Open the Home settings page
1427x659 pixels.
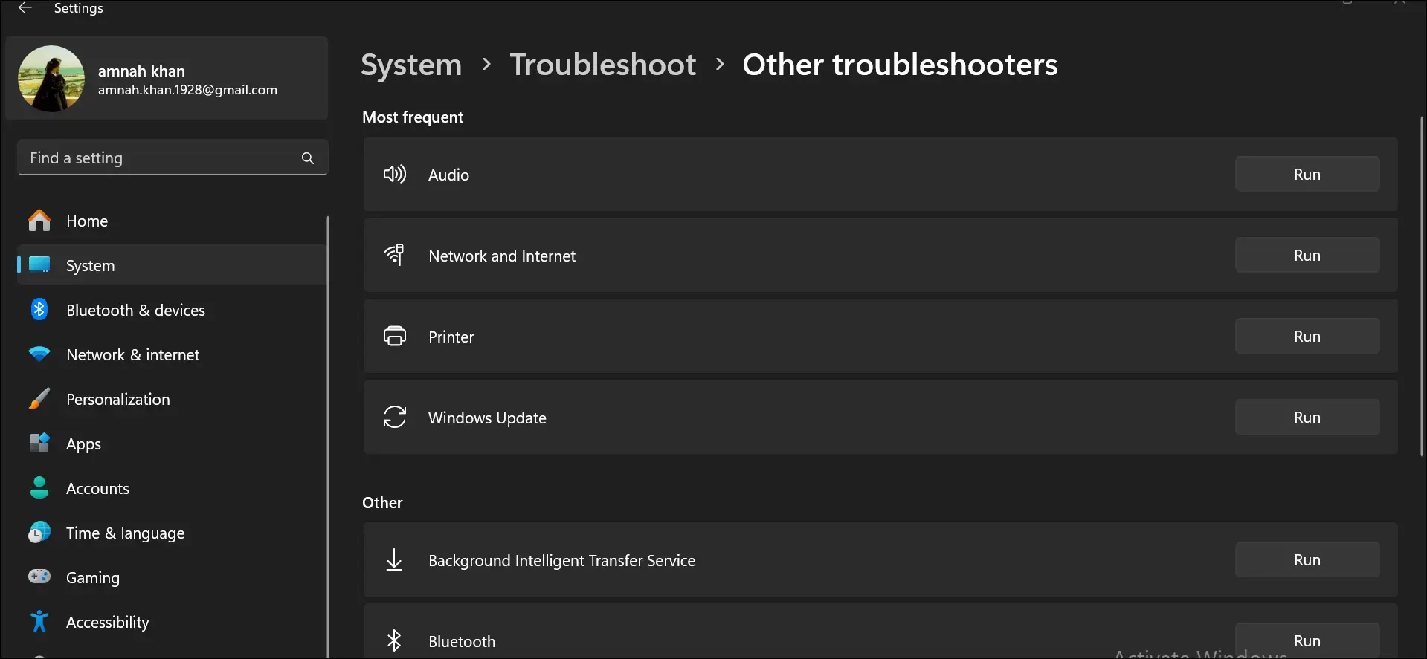coord(172,221)
